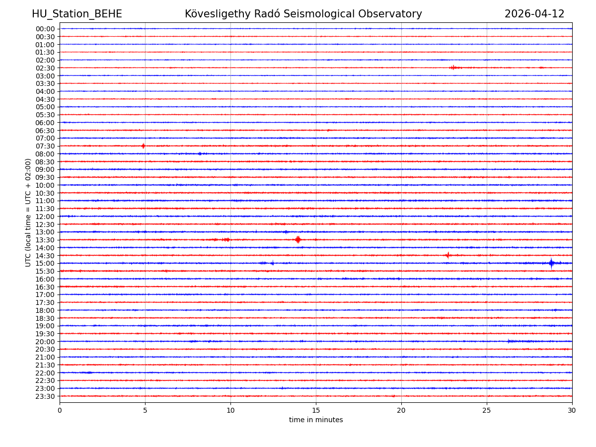Click the red event on the 02:30 trace
596x447 pixels.
tap(453, 68)
